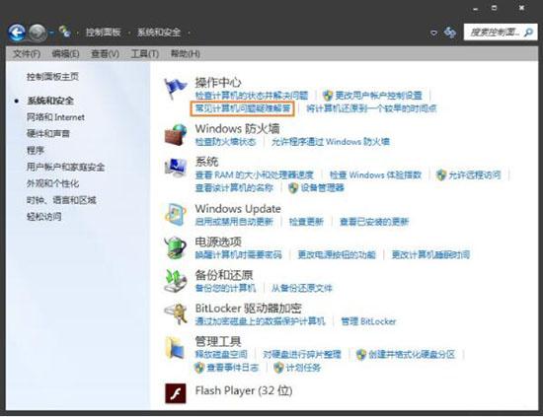
Task: Click 系统和安全 breadcrumb in address bar
Action: click(159, 33)
